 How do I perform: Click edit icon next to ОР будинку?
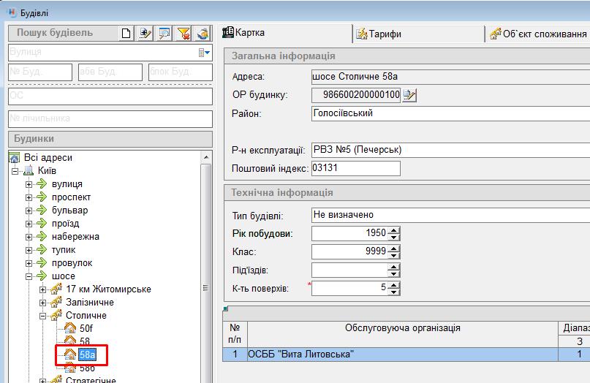(409, 95)
